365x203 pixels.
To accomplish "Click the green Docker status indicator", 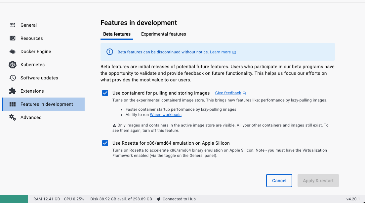I will pos(14,199).
